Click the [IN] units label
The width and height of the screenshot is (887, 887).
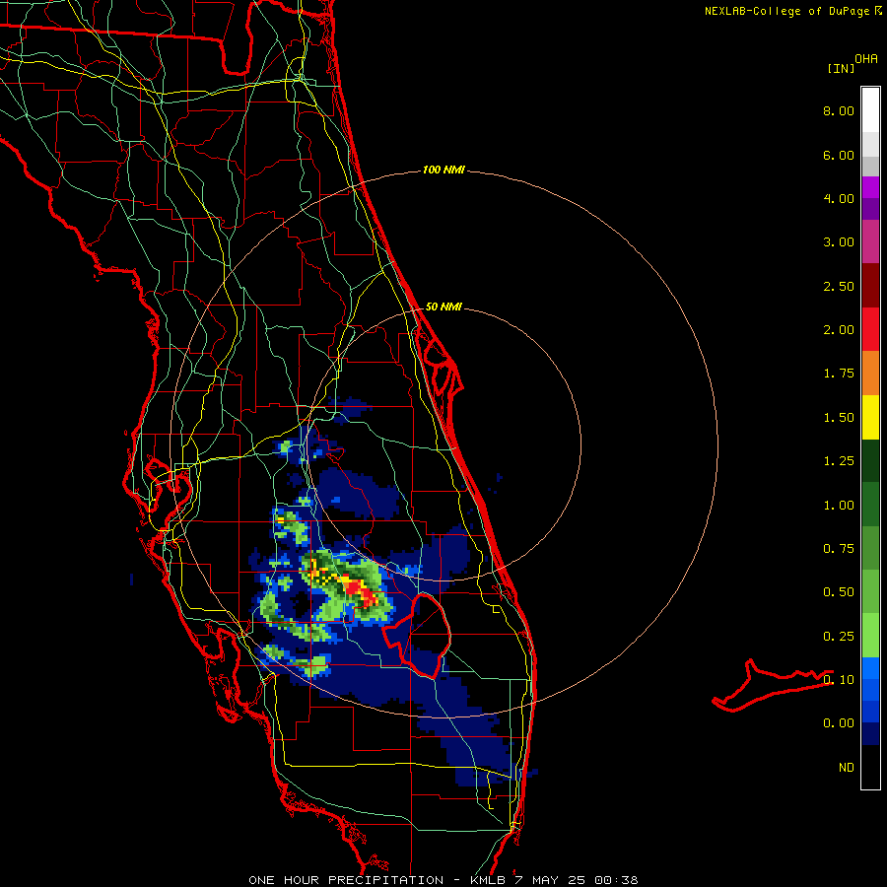[x=841, y=68]
